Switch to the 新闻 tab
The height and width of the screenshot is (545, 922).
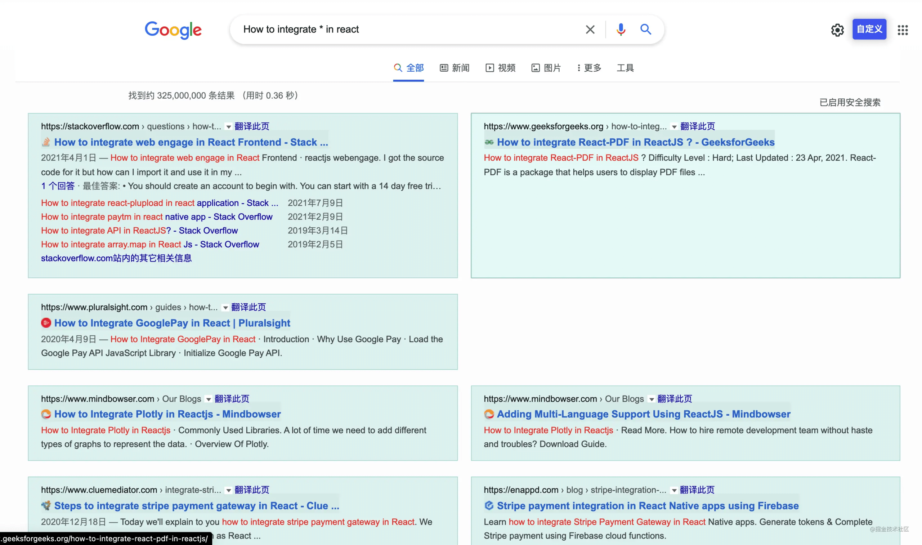point(455,68)
